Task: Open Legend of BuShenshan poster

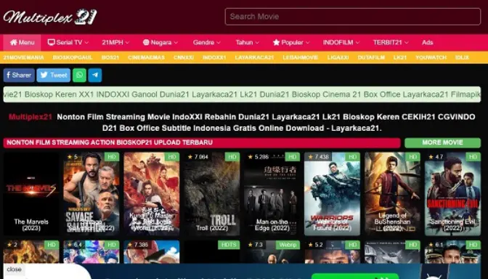Action: click(x=392, y=194)
